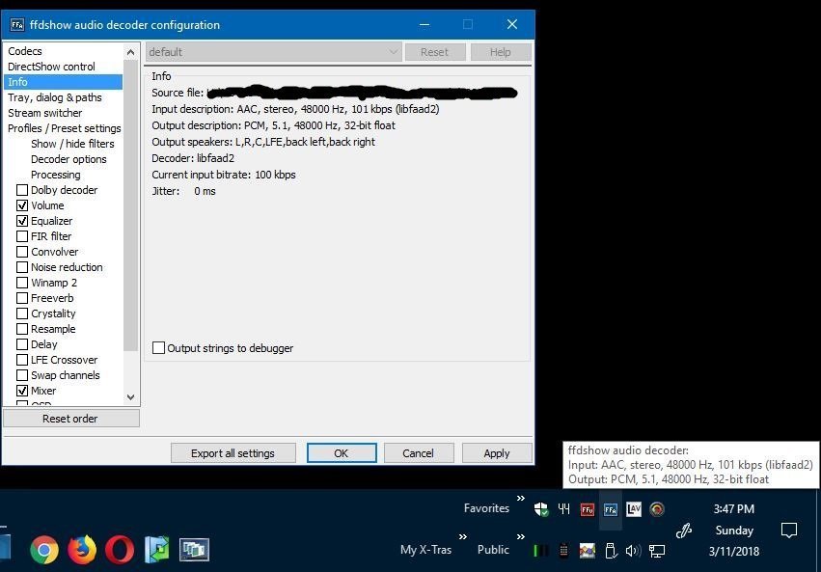
Task: Open the speaker volume tray icon
Action: point(634,551)
